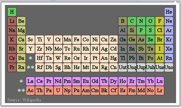Click the Uuo element tile
181x108 pixels.
point(169,67)
